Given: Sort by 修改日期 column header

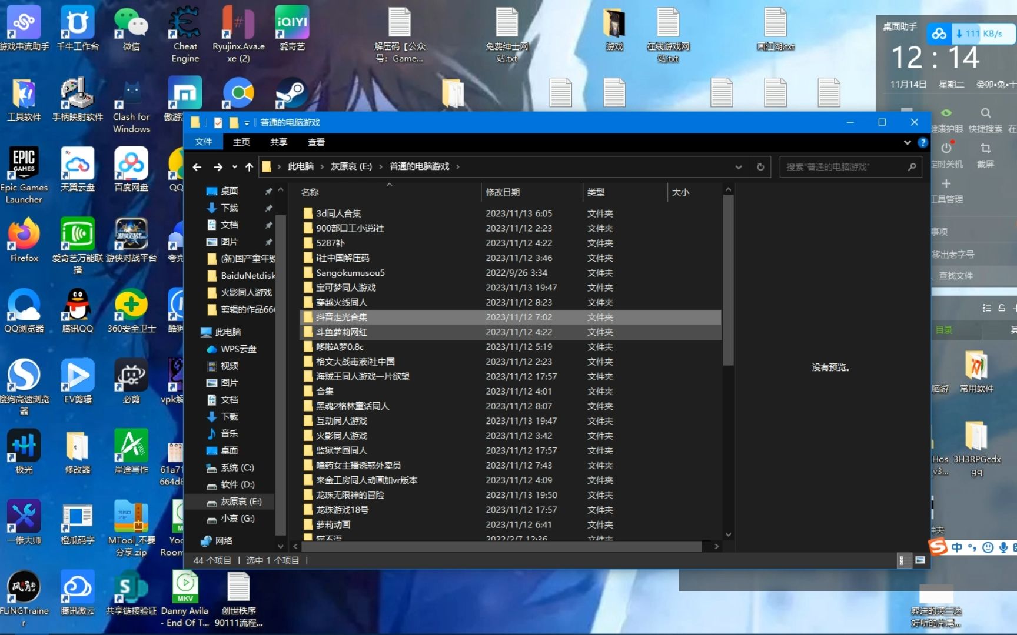Looking at the screenshot, I should click(x=531, y=192).
